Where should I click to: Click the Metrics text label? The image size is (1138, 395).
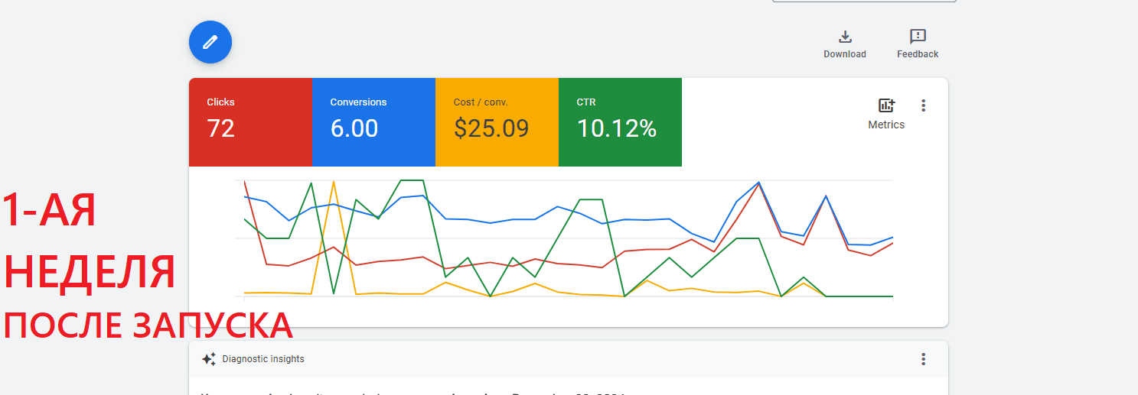[x=886, y=125]
